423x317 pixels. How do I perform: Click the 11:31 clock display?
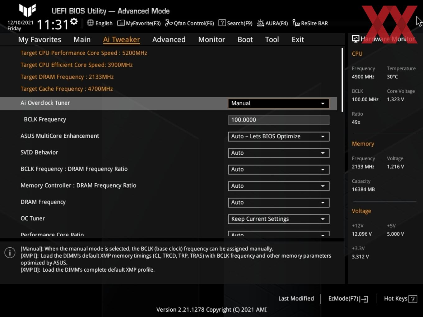[x=52, y=25]
